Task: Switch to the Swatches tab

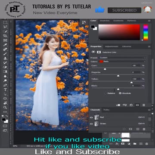Action: [105, 21]
